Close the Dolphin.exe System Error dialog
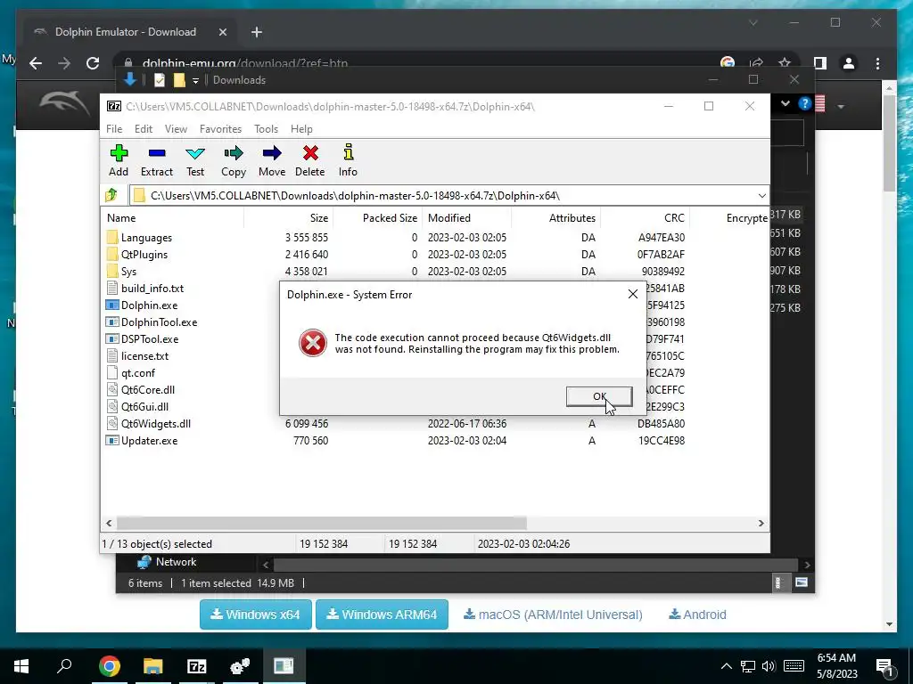This screenshot has height=684, width=913. pyautogui.click(x=633, y=294)
